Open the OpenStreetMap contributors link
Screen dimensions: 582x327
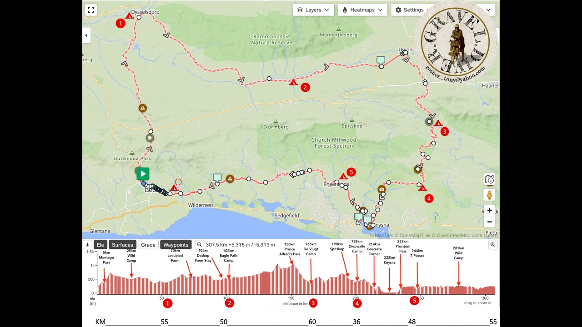(x=465, y=236)
